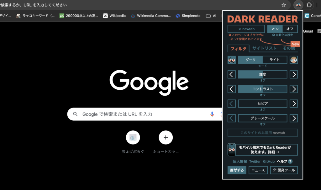Open the 開発ツール button
321x190 pixels.
[x=284, y=170]
